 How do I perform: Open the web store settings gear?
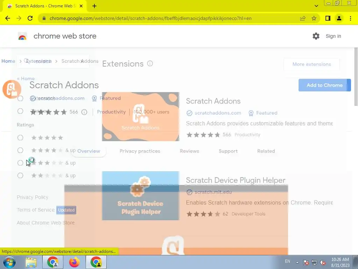316,36
